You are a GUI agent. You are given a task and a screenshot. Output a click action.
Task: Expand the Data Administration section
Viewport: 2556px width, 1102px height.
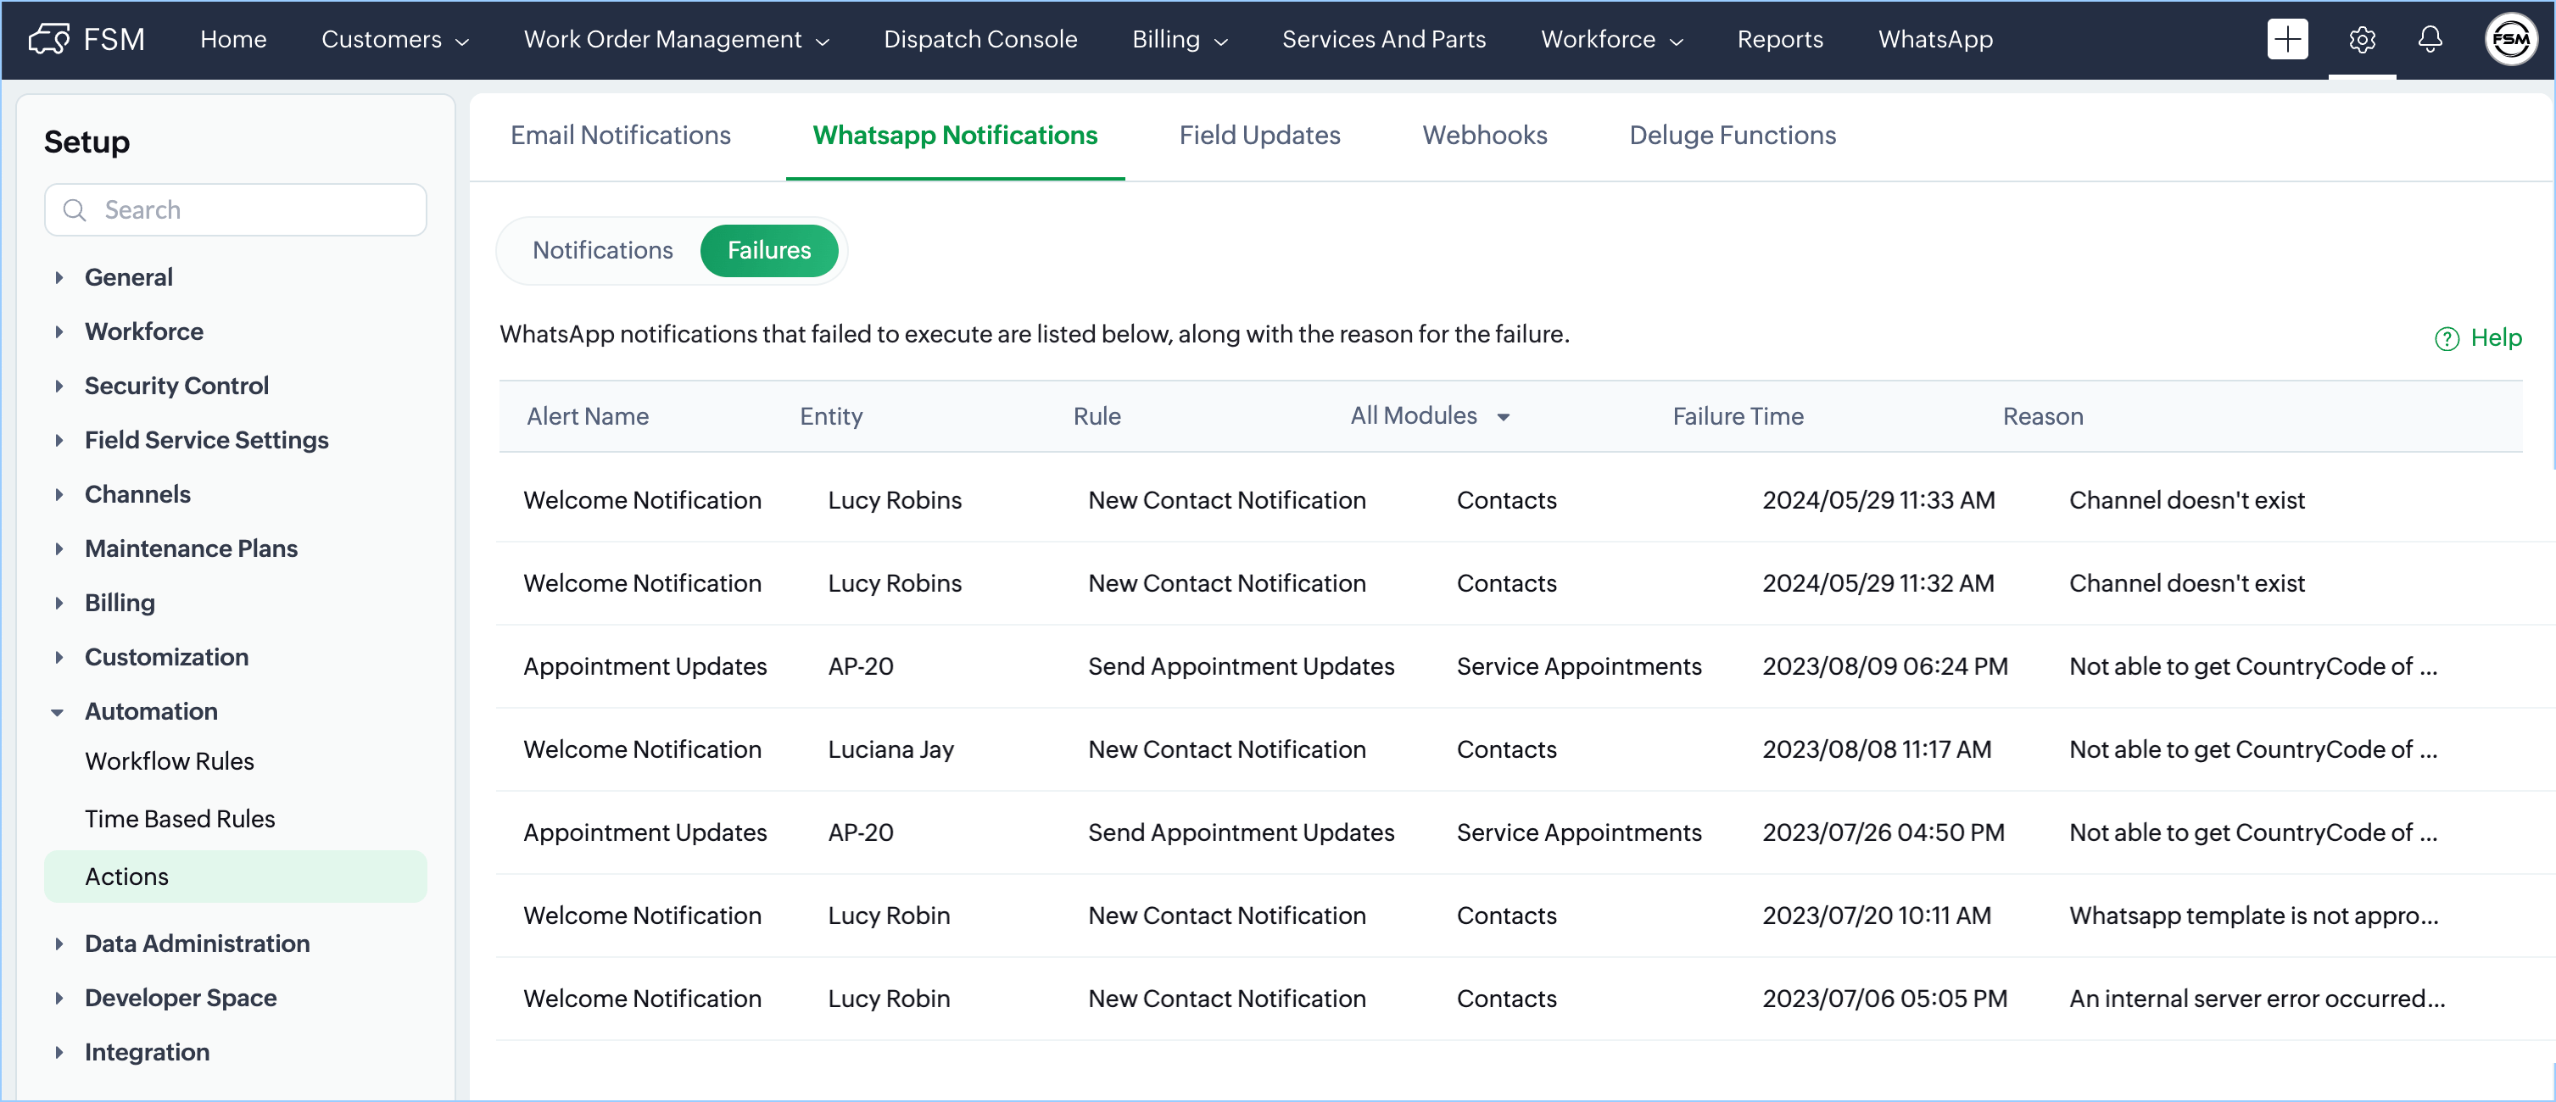[x=59, y=944]
